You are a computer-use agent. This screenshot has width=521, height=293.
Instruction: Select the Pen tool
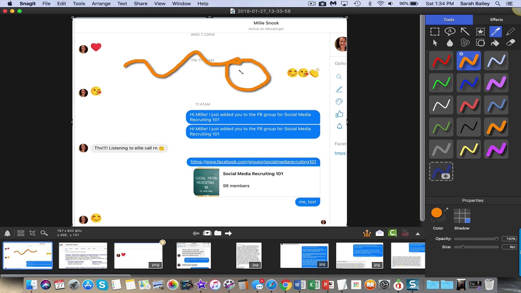coord(495,32)
